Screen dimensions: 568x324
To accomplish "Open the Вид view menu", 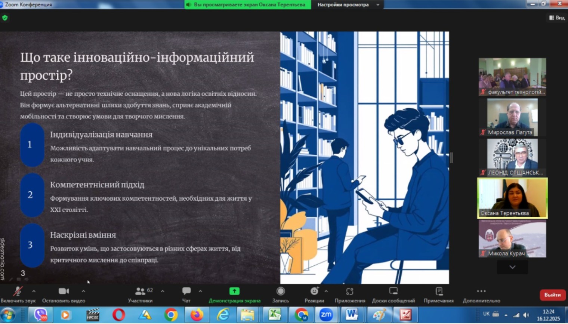I will pyautogui.click(x=556, y=18).
